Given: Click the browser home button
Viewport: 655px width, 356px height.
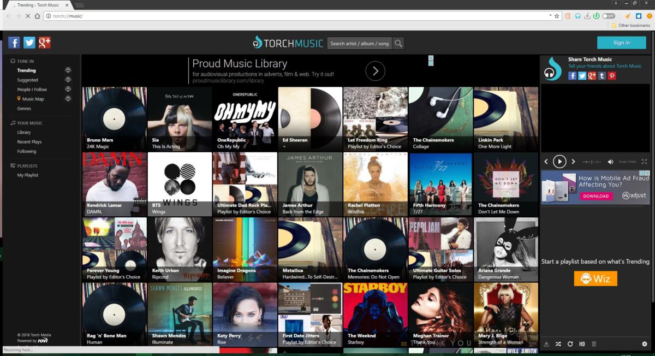Looking at the screenshot, I should pyautogui.click(x=37, y=16).
